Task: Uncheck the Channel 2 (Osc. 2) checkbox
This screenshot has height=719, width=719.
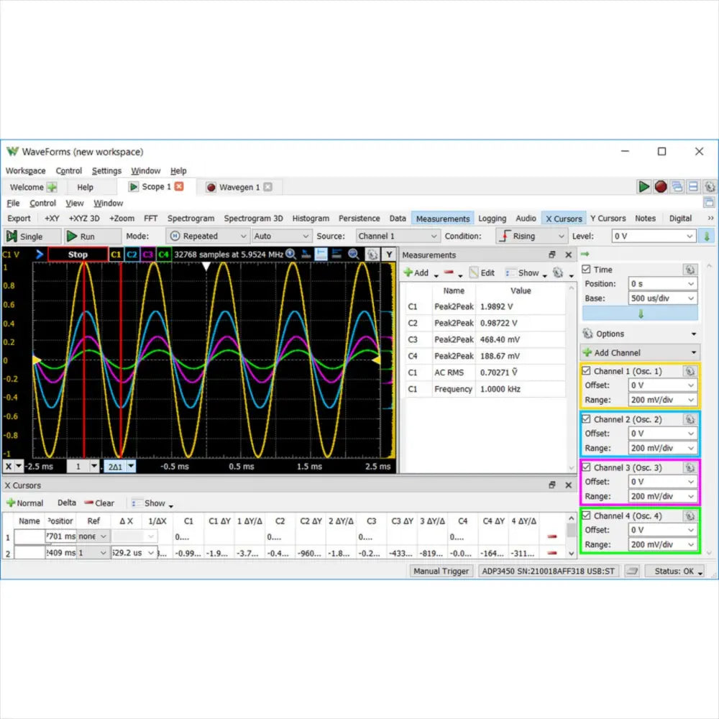Action: point(587,419)
